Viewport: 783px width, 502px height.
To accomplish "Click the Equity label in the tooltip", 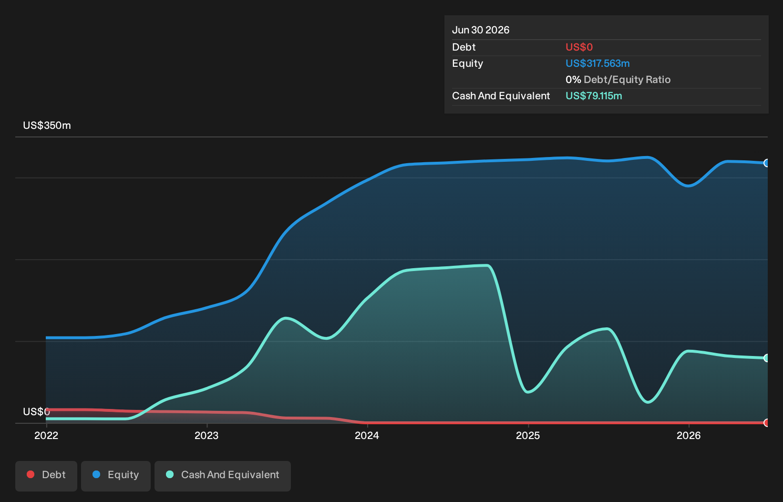I will click(x=468, y=63).
